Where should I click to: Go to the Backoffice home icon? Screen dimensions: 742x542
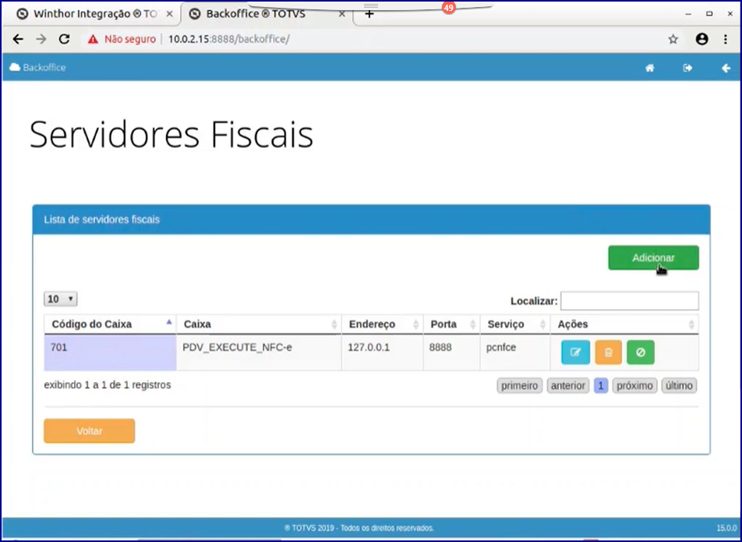click(650, 68)
